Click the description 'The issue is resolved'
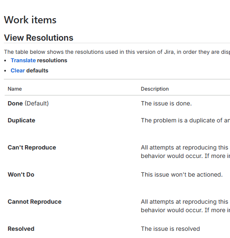This screenshot has height=238, width=230. (x=170, y=229)
